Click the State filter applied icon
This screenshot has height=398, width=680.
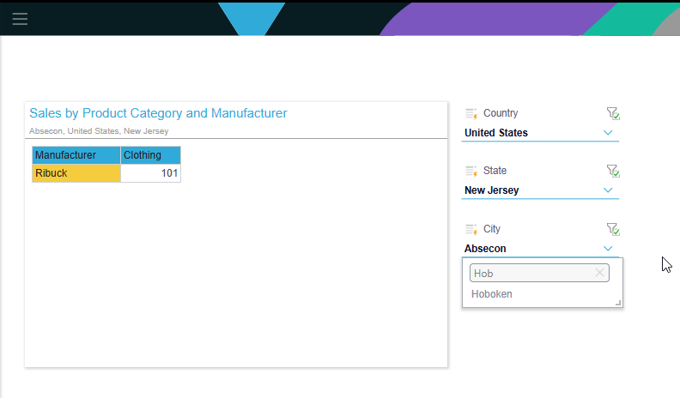(x=613, y=171)
